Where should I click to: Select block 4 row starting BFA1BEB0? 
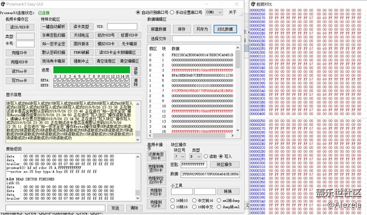tap(191, 75)
